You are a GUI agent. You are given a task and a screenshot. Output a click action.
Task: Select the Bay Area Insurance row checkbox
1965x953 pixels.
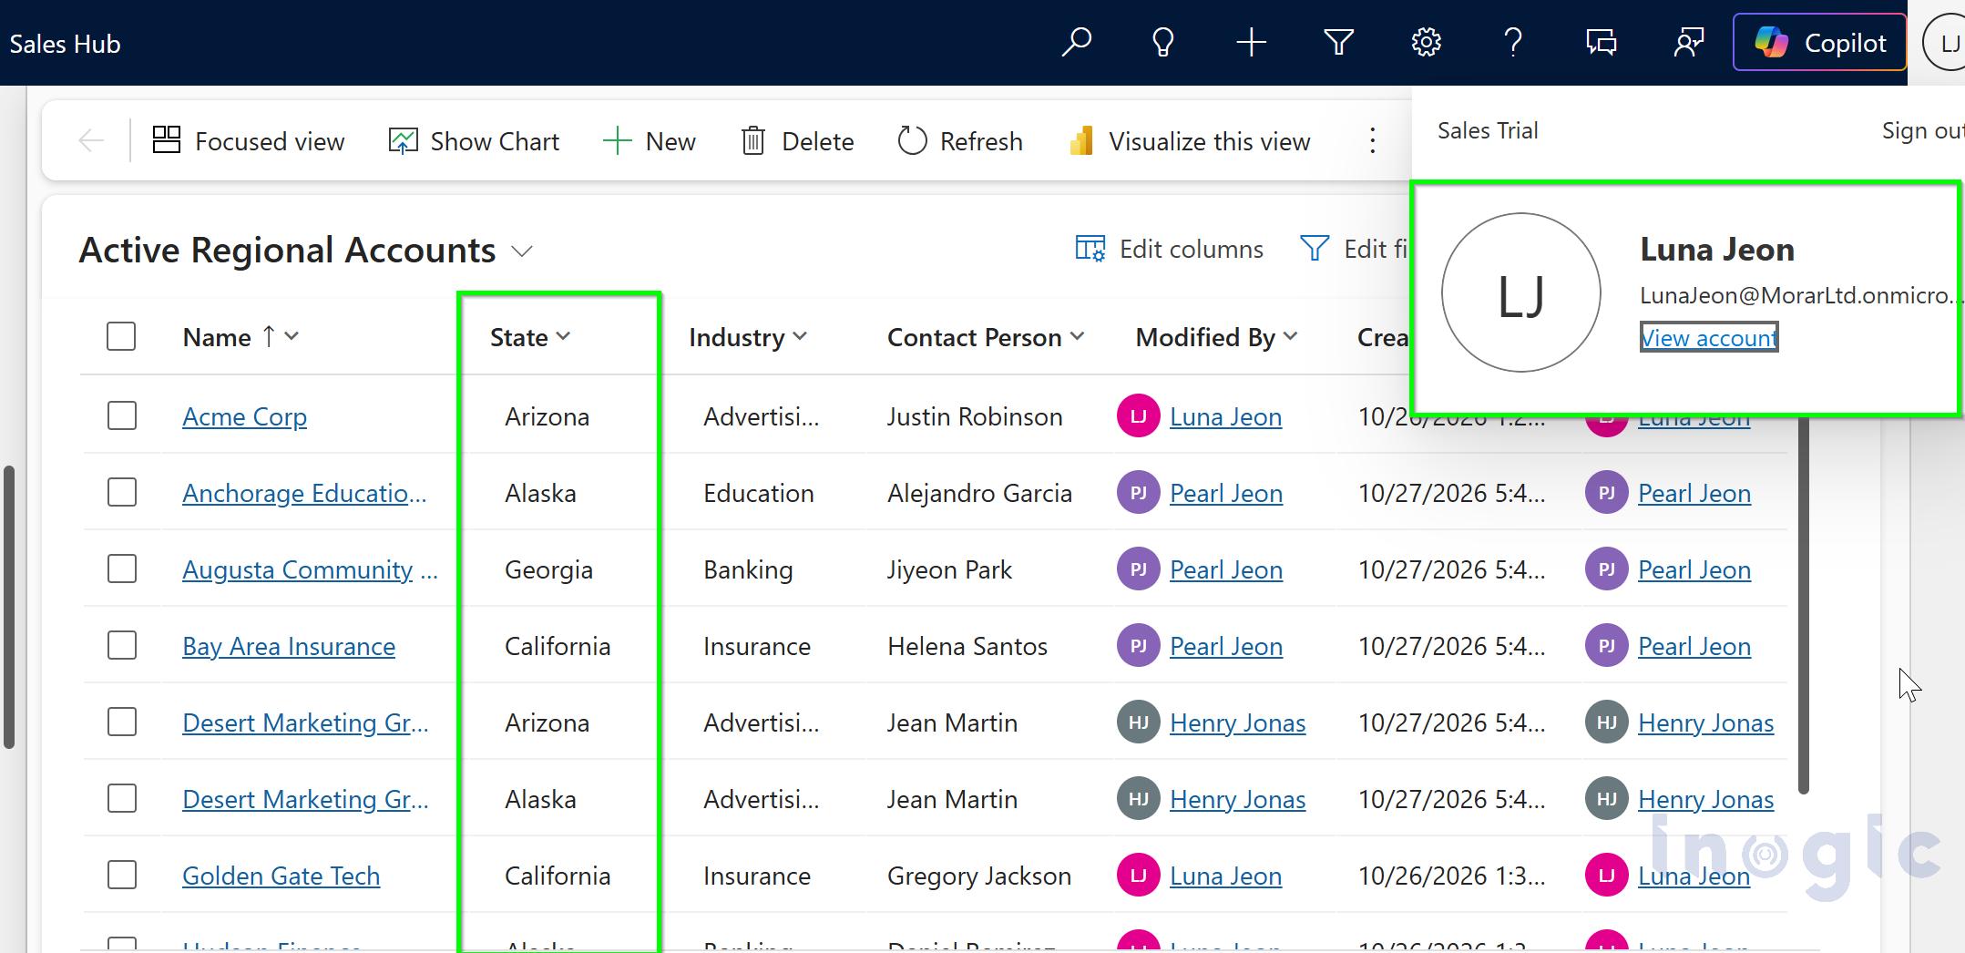pyautogui.click(x=121, y=645)
